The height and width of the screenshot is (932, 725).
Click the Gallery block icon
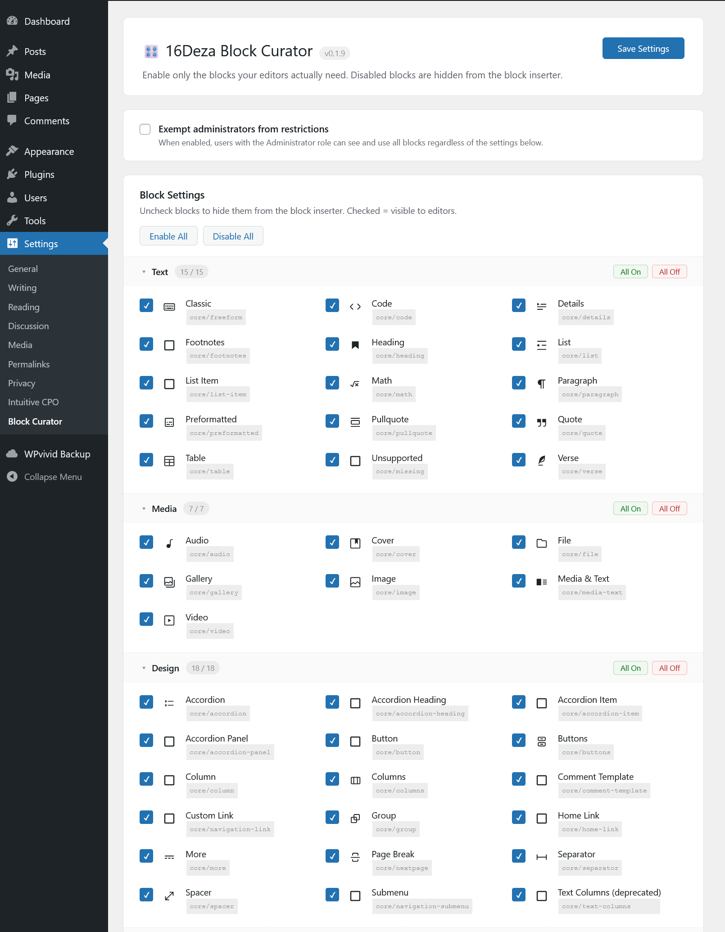click(x=169, y=582)
